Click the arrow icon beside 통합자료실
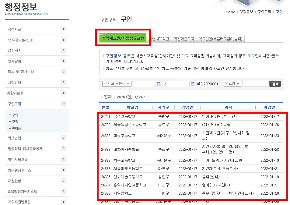 tap(63, 93)
